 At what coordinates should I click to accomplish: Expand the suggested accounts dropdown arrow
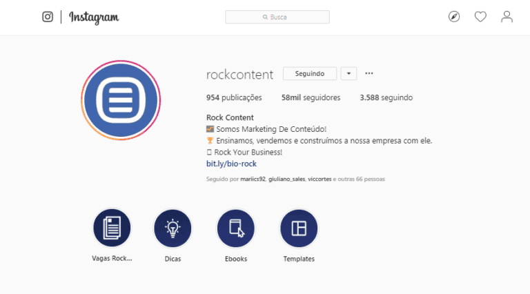coord(349,74)
